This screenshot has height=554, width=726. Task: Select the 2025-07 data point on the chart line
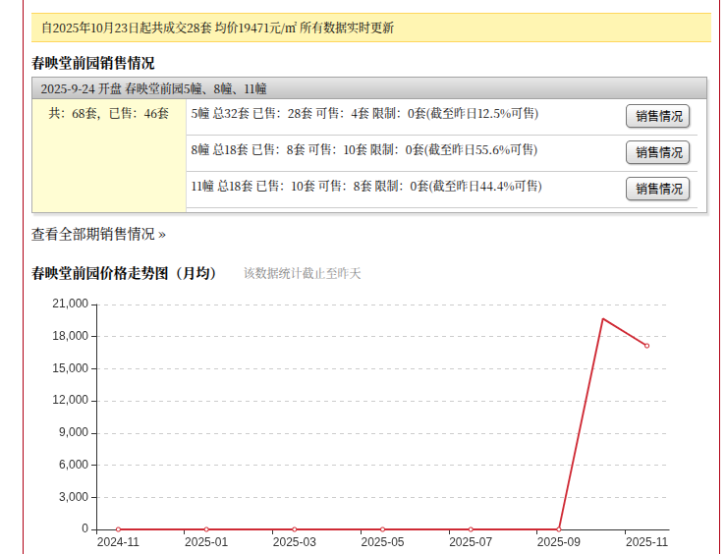(471, 529)
